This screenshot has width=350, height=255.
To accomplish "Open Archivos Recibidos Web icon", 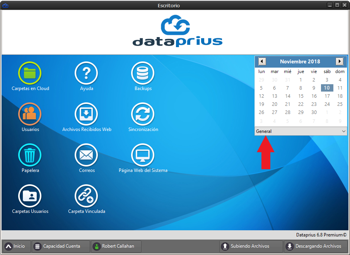I will pyautogui.click(x=86, y=114).
